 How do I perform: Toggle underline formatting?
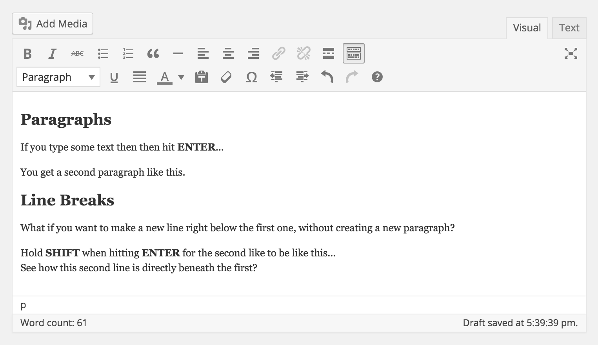click(x=114, y=77)
